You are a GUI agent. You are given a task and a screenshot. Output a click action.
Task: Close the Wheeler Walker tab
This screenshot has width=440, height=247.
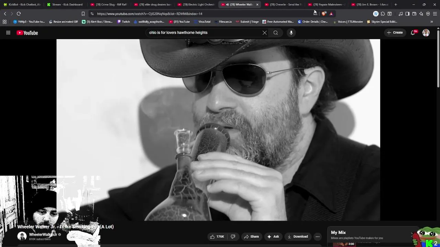click(x=257, y=4)
